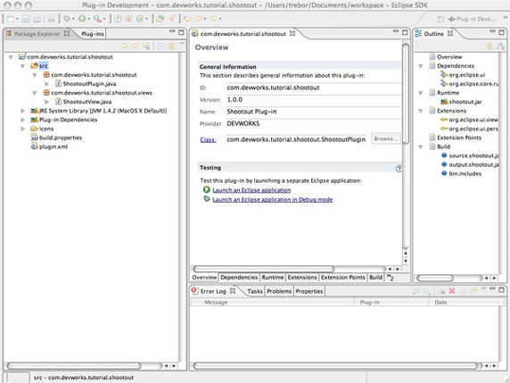
Task: Click the New wizard toolbar icon
Action: pos(11,19)
